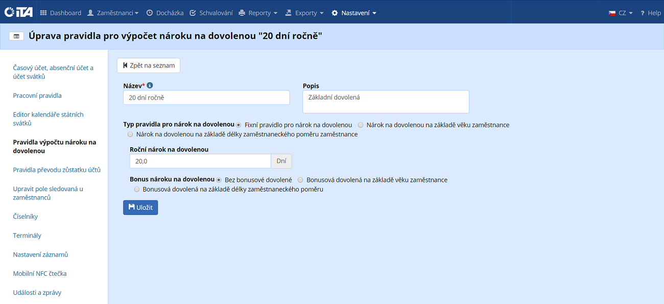This screenshot has width=664, height=304.
Task: Go to Schvalování approvals page
Action: 211,13
